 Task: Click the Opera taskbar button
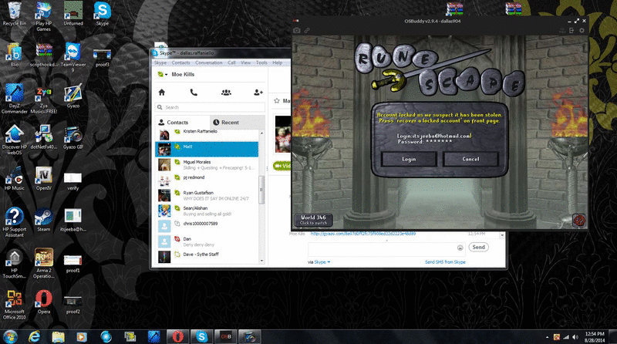tap(177, 337)
